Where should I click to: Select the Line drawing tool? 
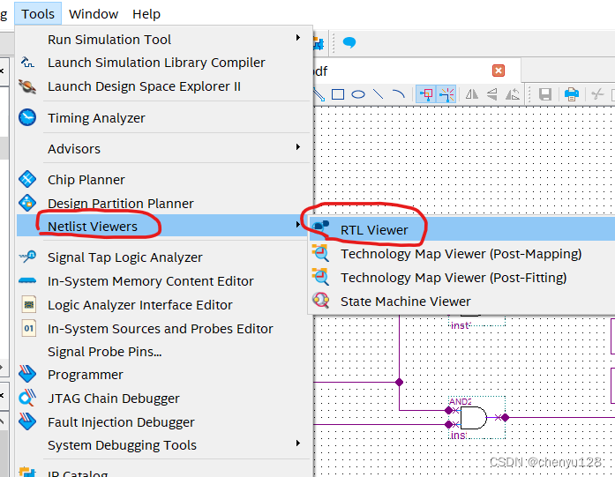pyautogui.click(x=379, y=94)
